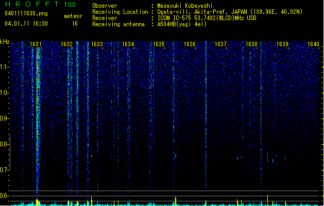This screenshot has width=324, height=206.
Task: Click the 'Receiving Location' label
Action: (120, 12)
